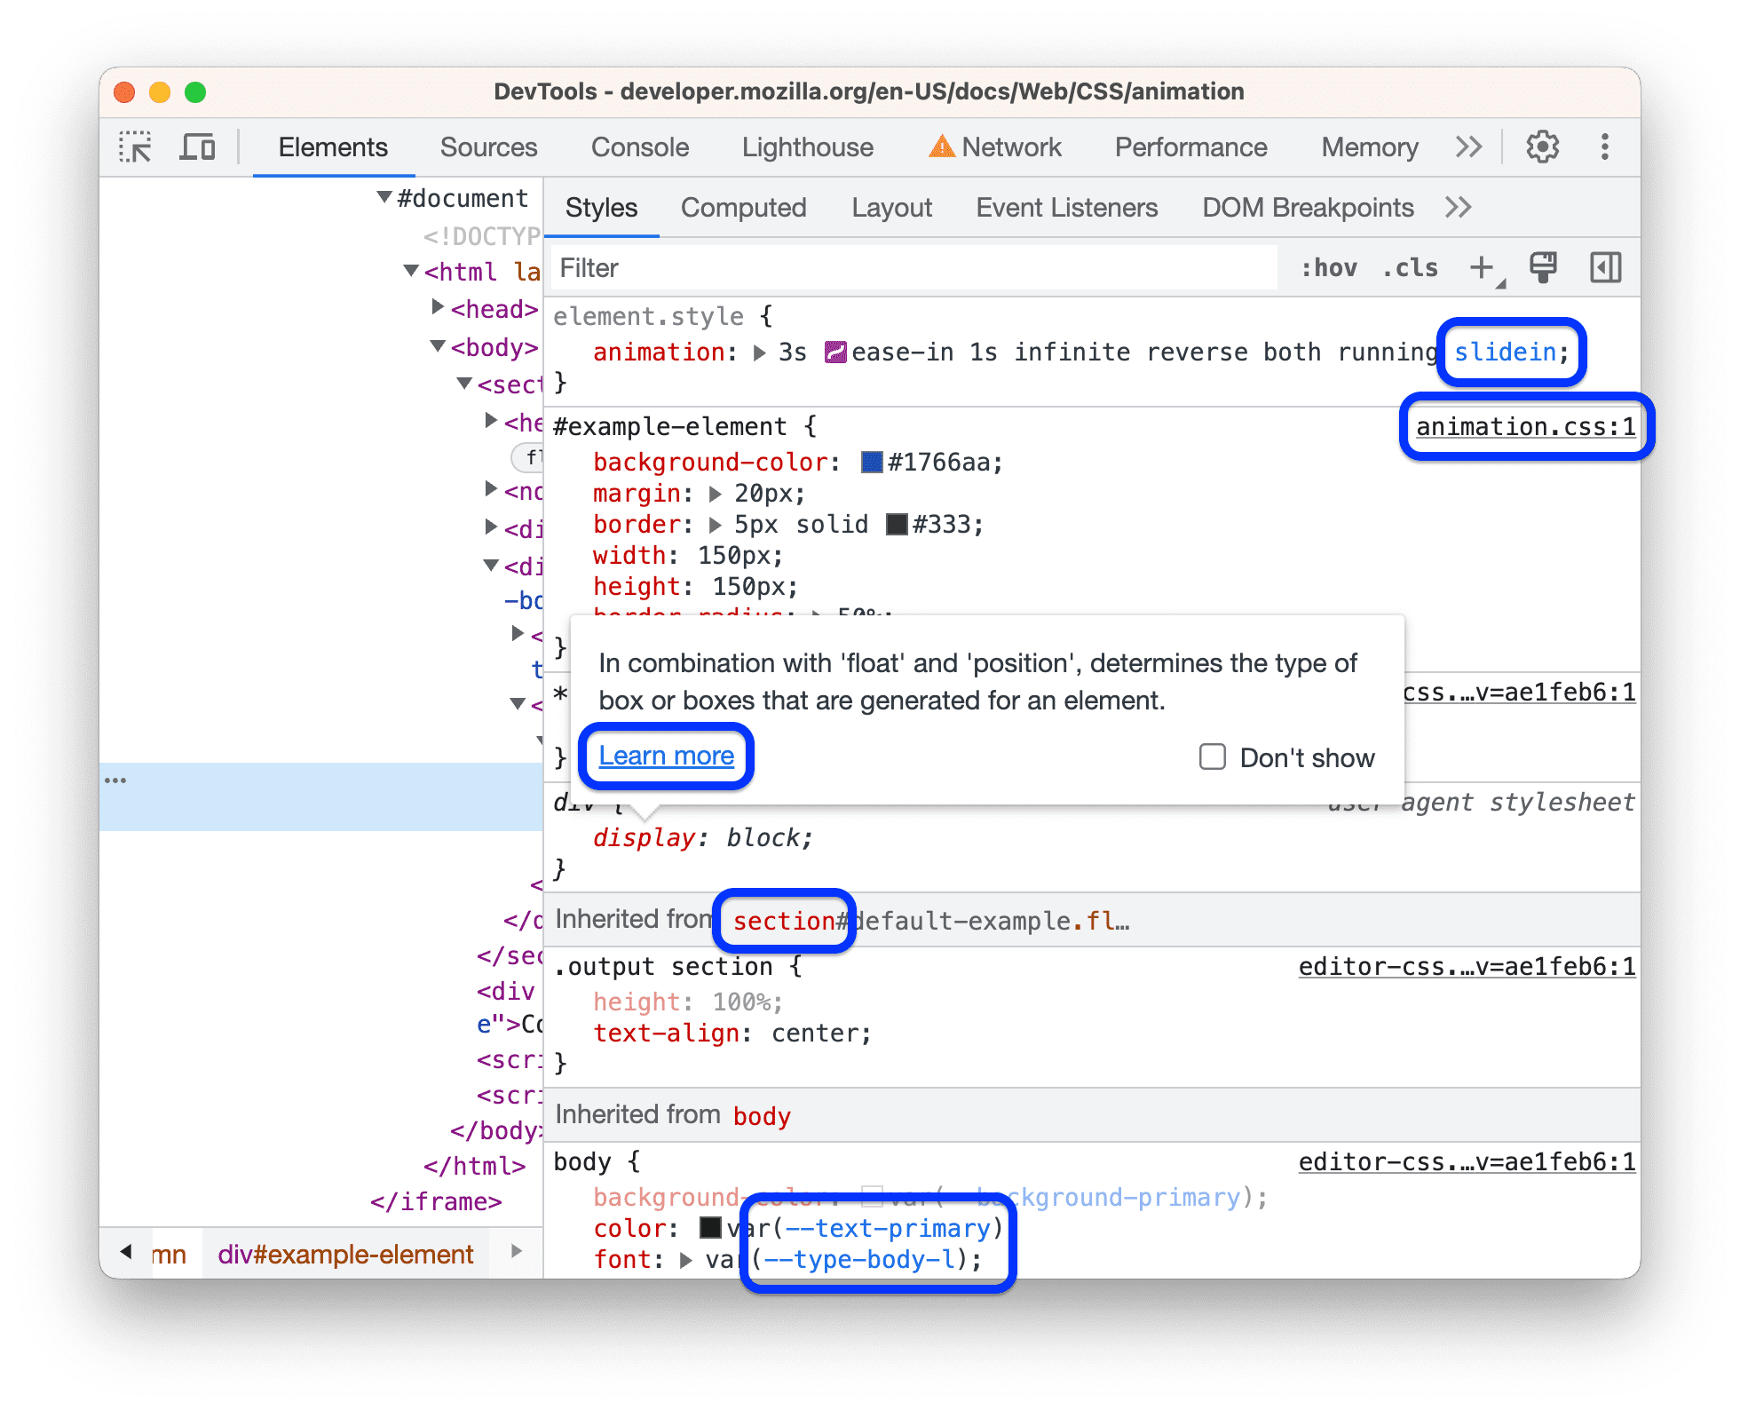Click the 'Learn more' link
Viewport: 1740px width, 1410px height.
[x=666, y=754]
